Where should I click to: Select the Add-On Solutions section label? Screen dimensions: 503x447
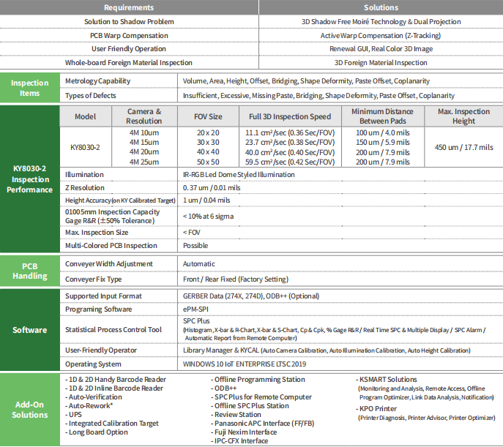coord(30,410)
